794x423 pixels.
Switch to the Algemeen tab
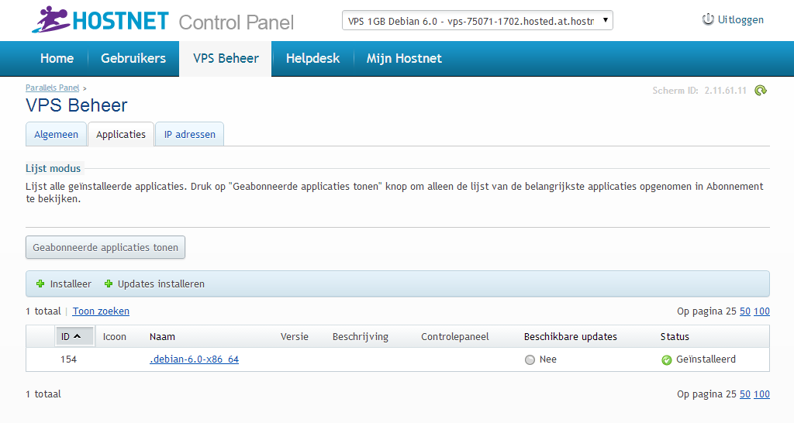click(56, 135)
